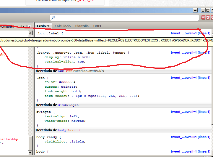
Task: Click the "#333333" color value
Action: (66, 82)
